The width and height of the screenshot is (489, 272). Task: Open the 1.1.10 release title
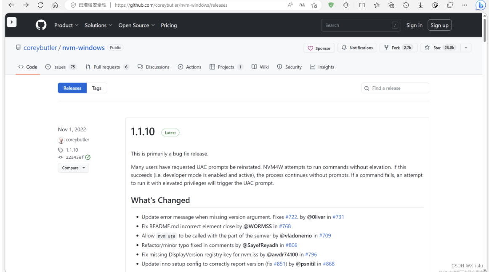click(x=143, y=132)
